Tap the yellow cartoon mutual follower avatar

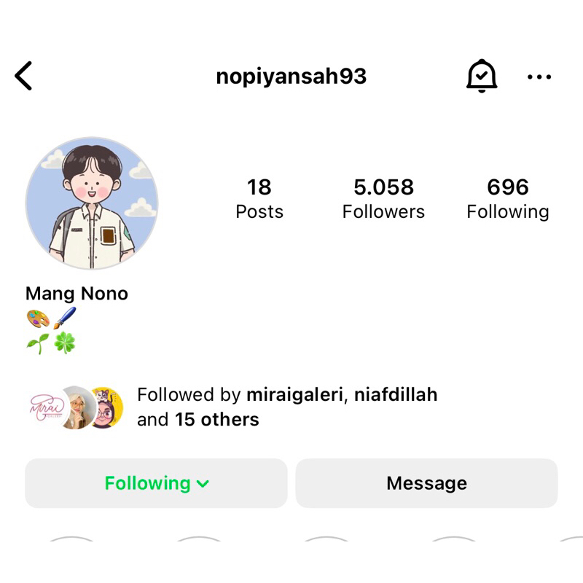coord(107,408)
